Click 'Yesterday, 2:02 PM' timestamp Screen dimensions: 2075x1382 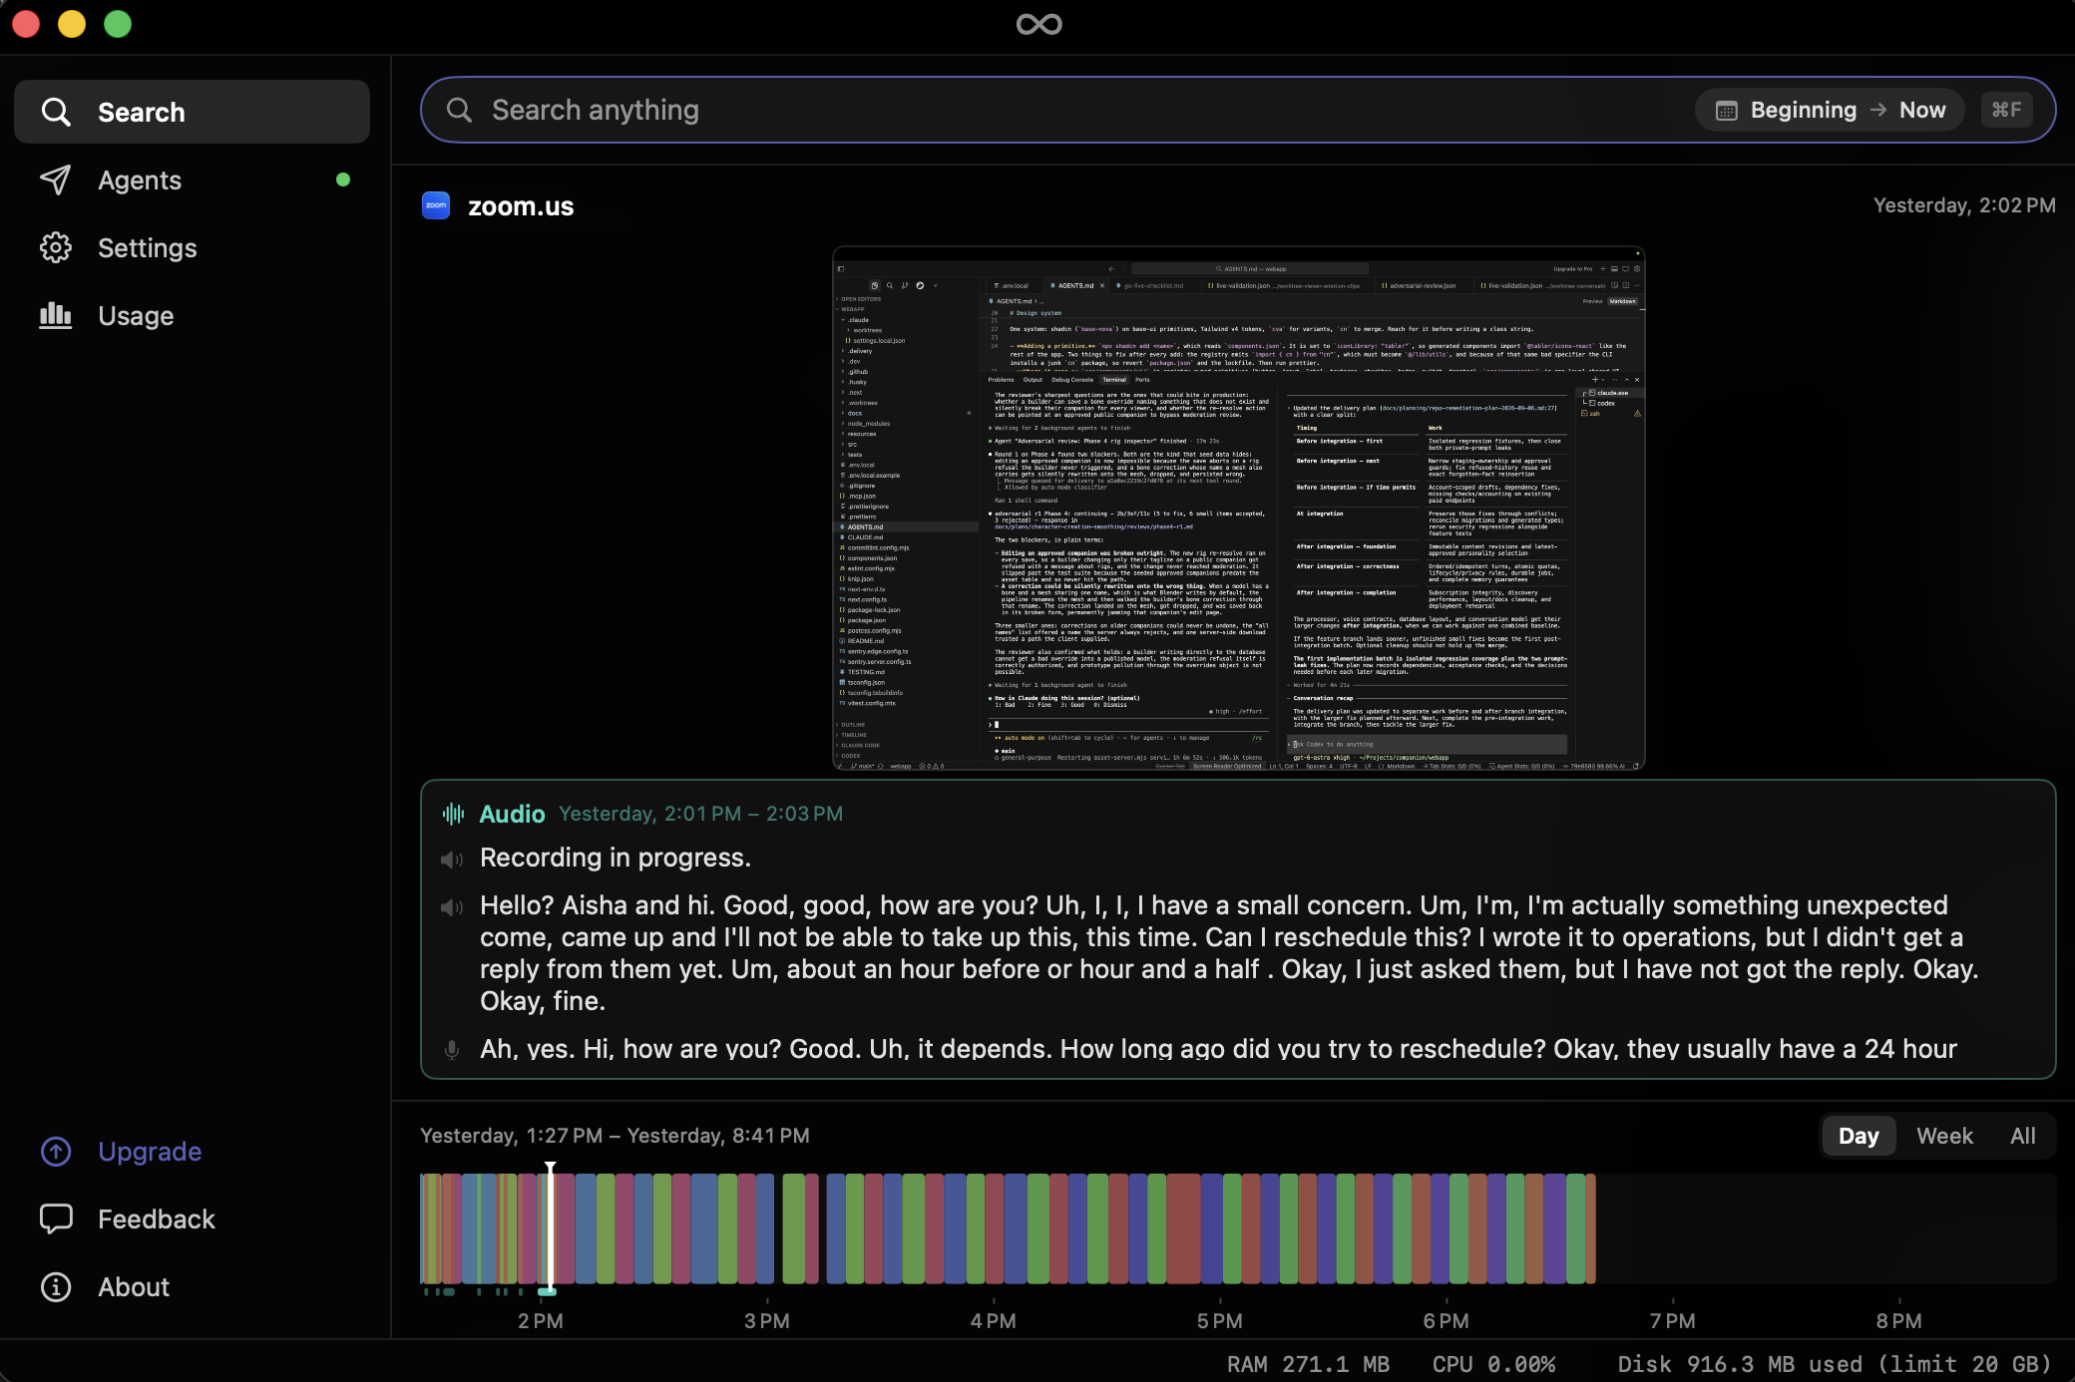(x=1964, y=205)
